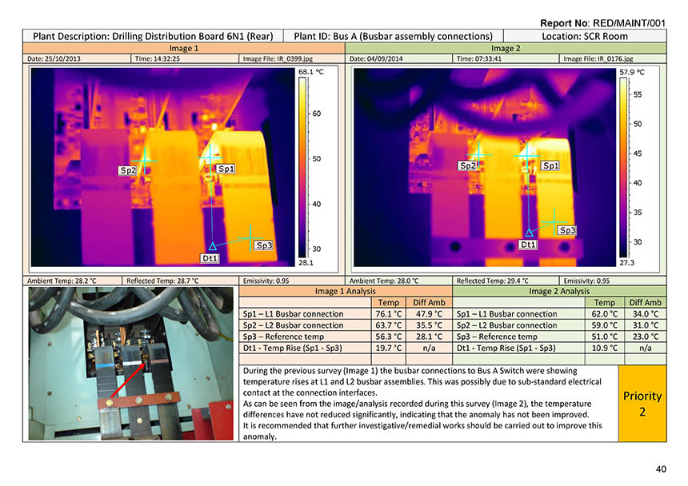Click the 68.1 °C scale maximum
The width and height of the screenshot is (688, 486).
(x=310, y=72)
